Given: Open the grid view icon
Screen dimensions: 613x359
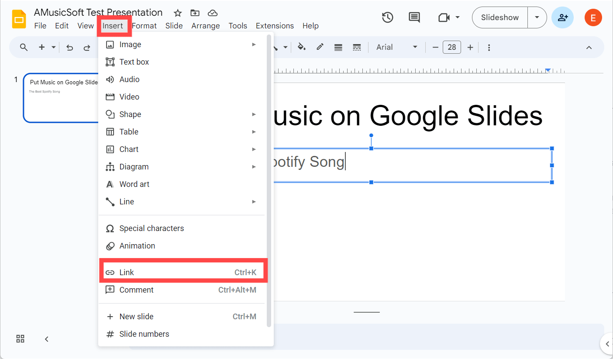Looking at the screenshot, I should [x=21, y=339].
